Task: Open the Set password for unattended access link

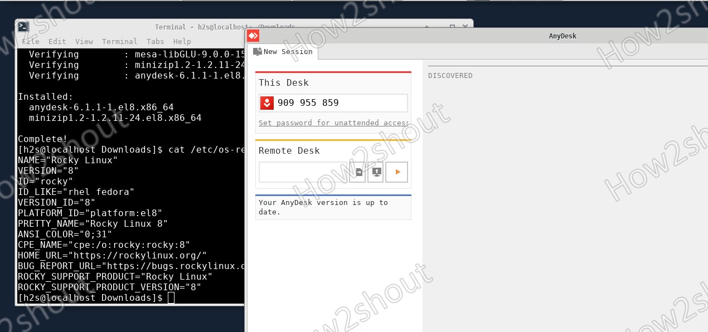Action: point(332,123)
